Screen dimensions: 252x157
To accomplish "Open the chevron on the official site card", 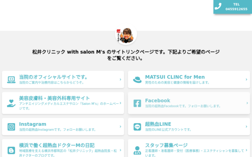I will pos(120,79).
